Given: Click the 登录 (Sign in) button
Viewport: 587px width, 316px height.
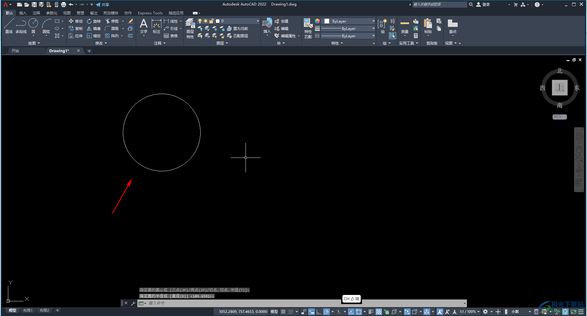Looking at the screenshot, I should tap(483, 5).
